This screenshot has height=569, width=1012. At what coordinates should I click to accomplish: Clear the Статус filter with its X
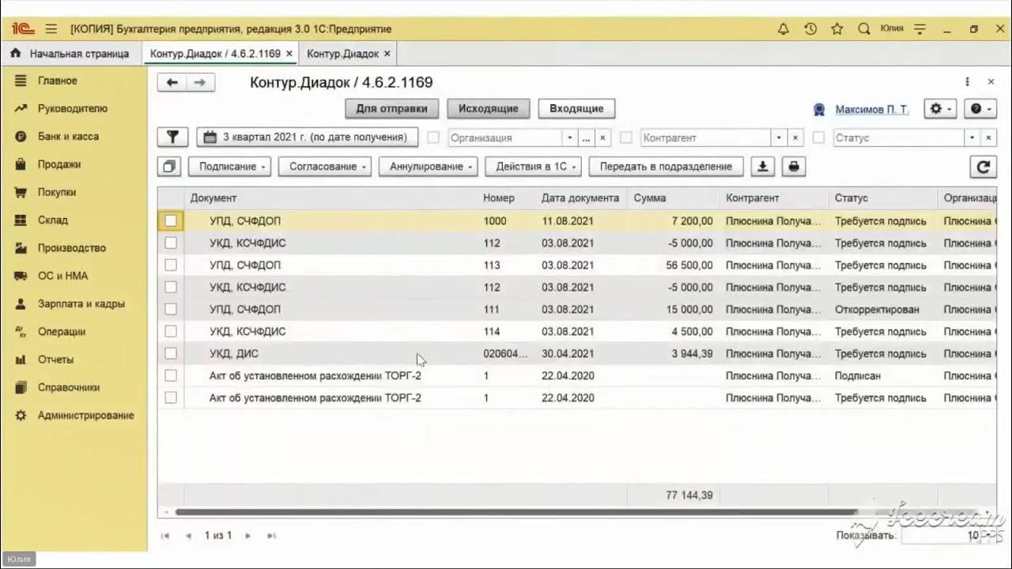pyautogui.click(x=988, y=138)
